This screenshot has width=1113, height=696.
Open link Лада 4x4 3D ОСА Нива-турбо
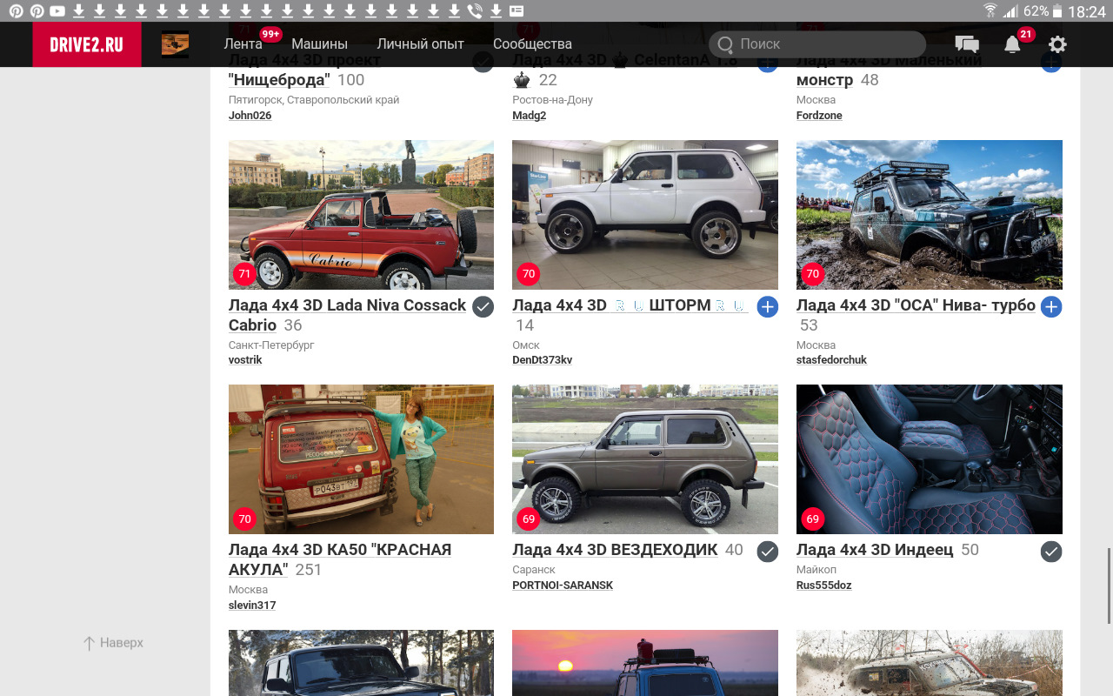(916, 305)
